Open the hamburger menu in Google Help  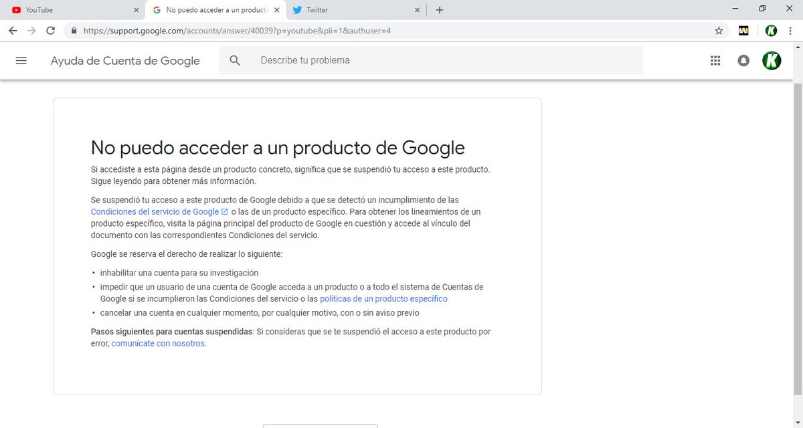21,60
